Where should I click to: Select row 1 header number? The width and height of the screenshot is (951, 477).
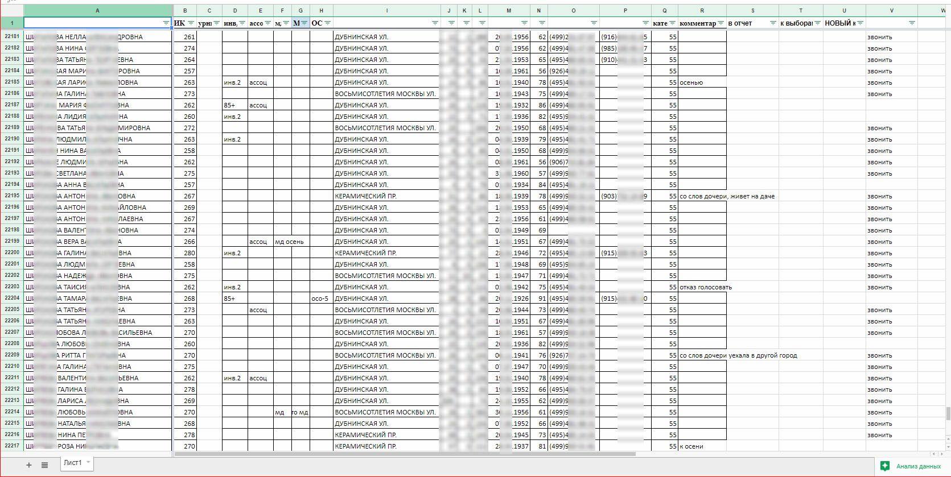(12, 23)
